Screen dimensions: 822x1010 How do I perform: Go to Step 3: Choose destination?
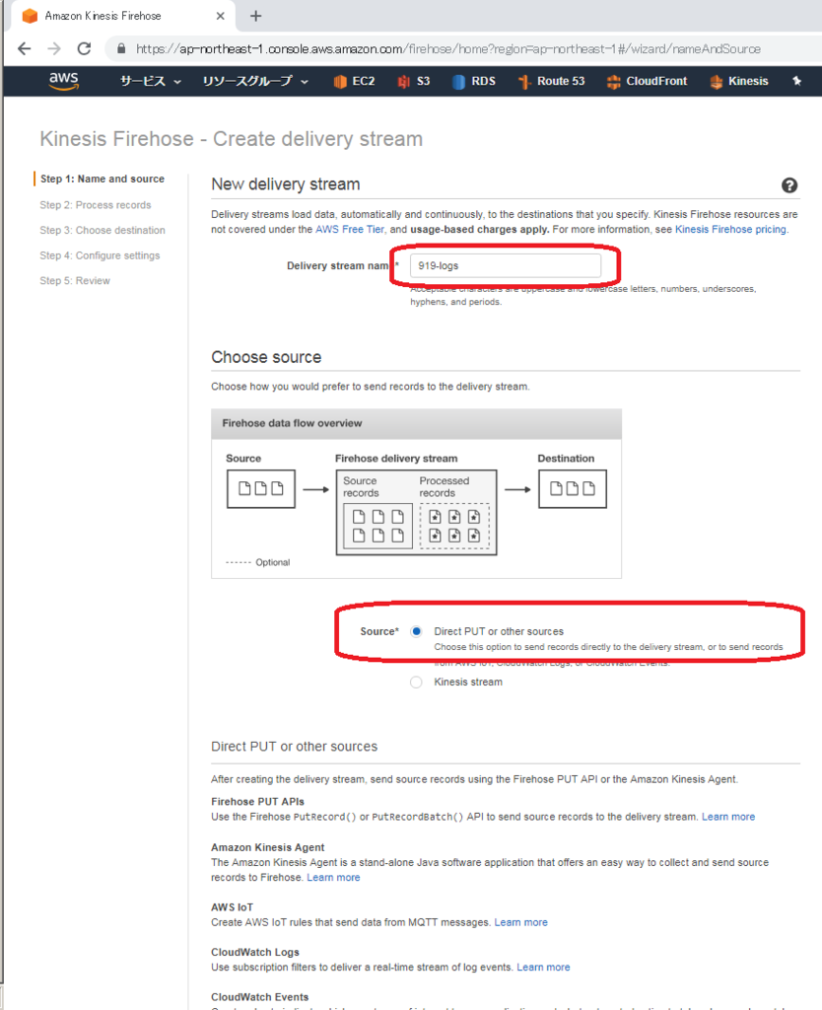[103, 230]
